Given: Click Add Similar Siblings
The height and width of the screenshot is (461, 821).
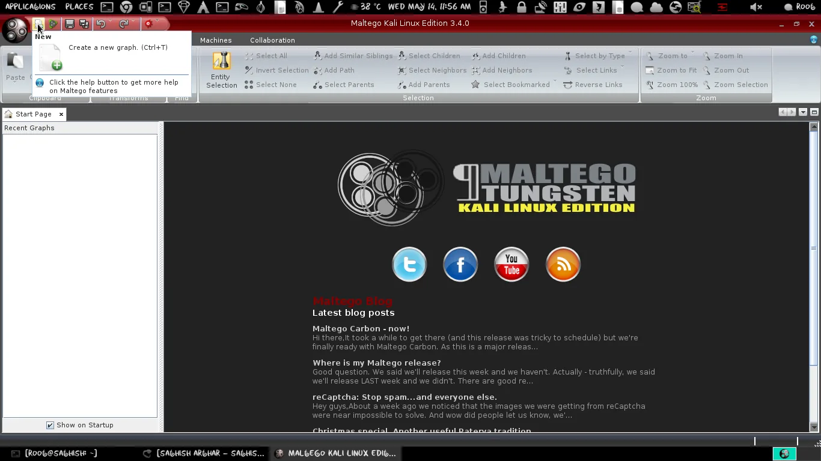Looking at the screenshot, I should (x=353, y=56).
